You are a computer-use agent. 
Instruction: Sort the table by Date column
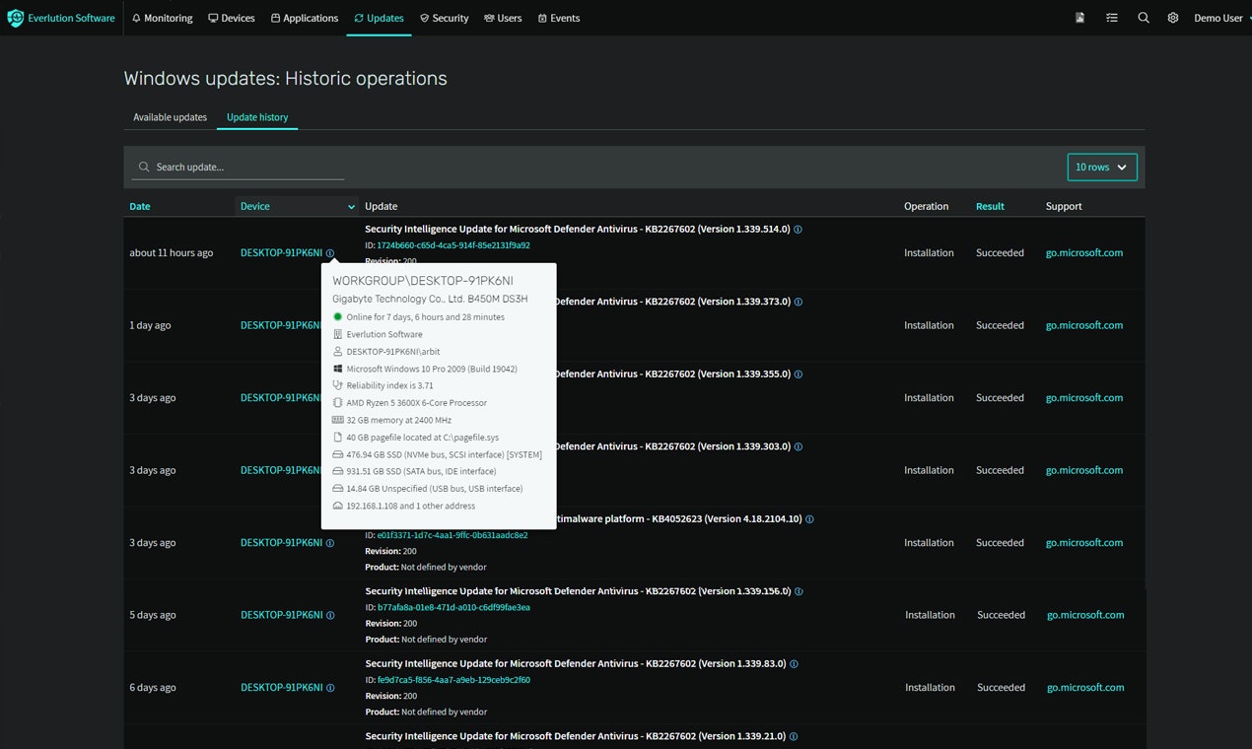click(140, 207)
